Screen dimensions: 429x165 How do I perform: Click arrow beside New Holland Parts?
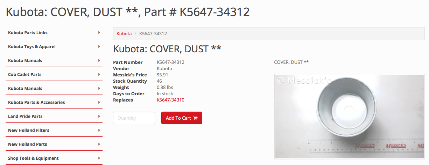coord(99,144)
